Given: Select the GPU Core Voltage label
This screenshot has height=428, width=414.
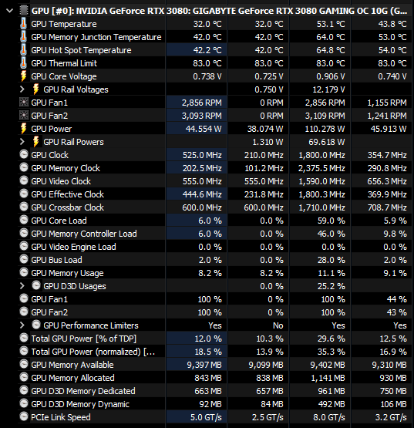Looking at the screenshot, I should [64, 76].
